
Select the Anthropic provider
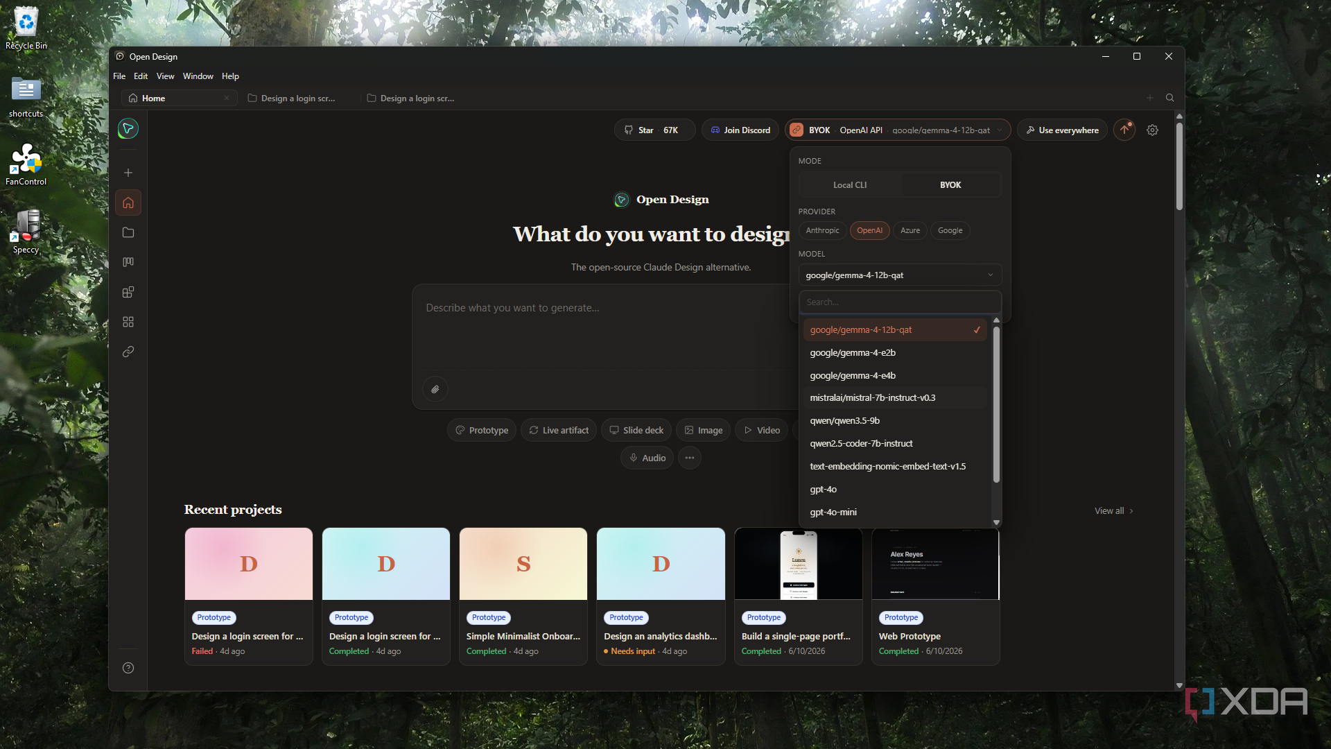pyautogui.click(x=822, y=230)
